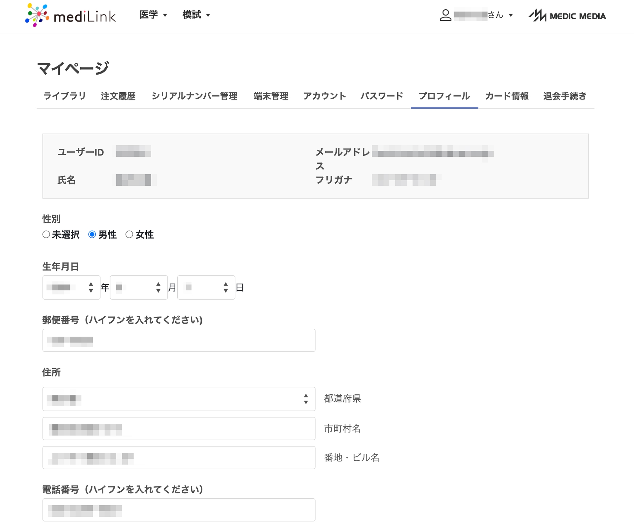This screenshot has width=634, height=529.
Task: Open the 都道府県 prefecture dropdown
Action: tap(179, 399)
